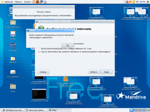Launch Firefox from the top panel
This screenshot has width=150, height=112.
coord(37,2)
